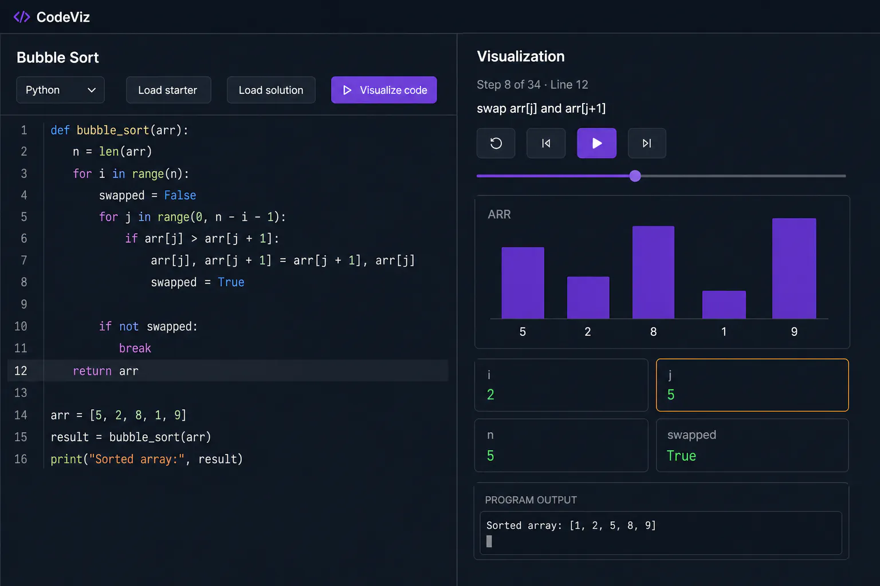Click the bar for value 2 in ARR chart

tap(588, 298)
